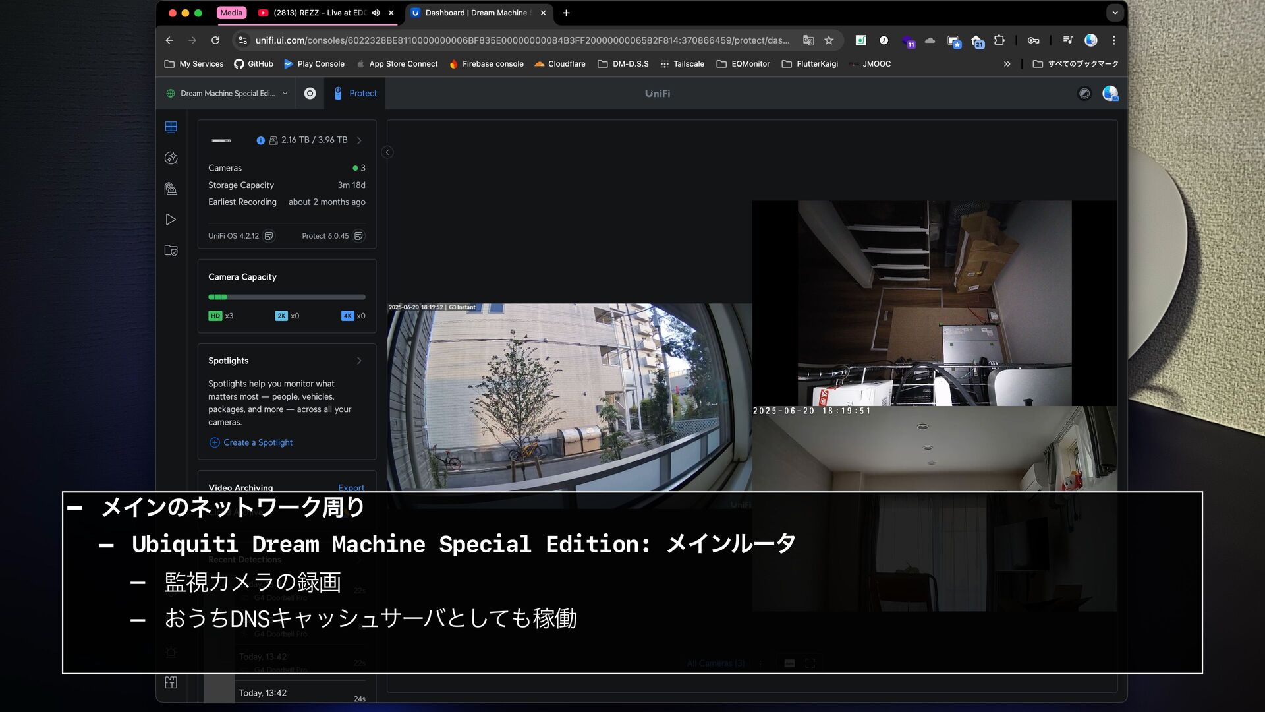Open the Protect dashboard sidebar icon
1265x712 pixels.
pyautogui.click(x=171, y=127)
